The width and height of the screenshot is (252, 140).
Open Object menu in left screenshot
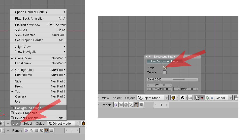(41, 123)
